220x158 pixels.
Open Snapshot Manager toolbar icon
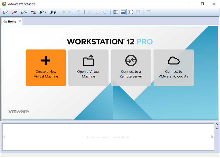[x=105, y=12]
